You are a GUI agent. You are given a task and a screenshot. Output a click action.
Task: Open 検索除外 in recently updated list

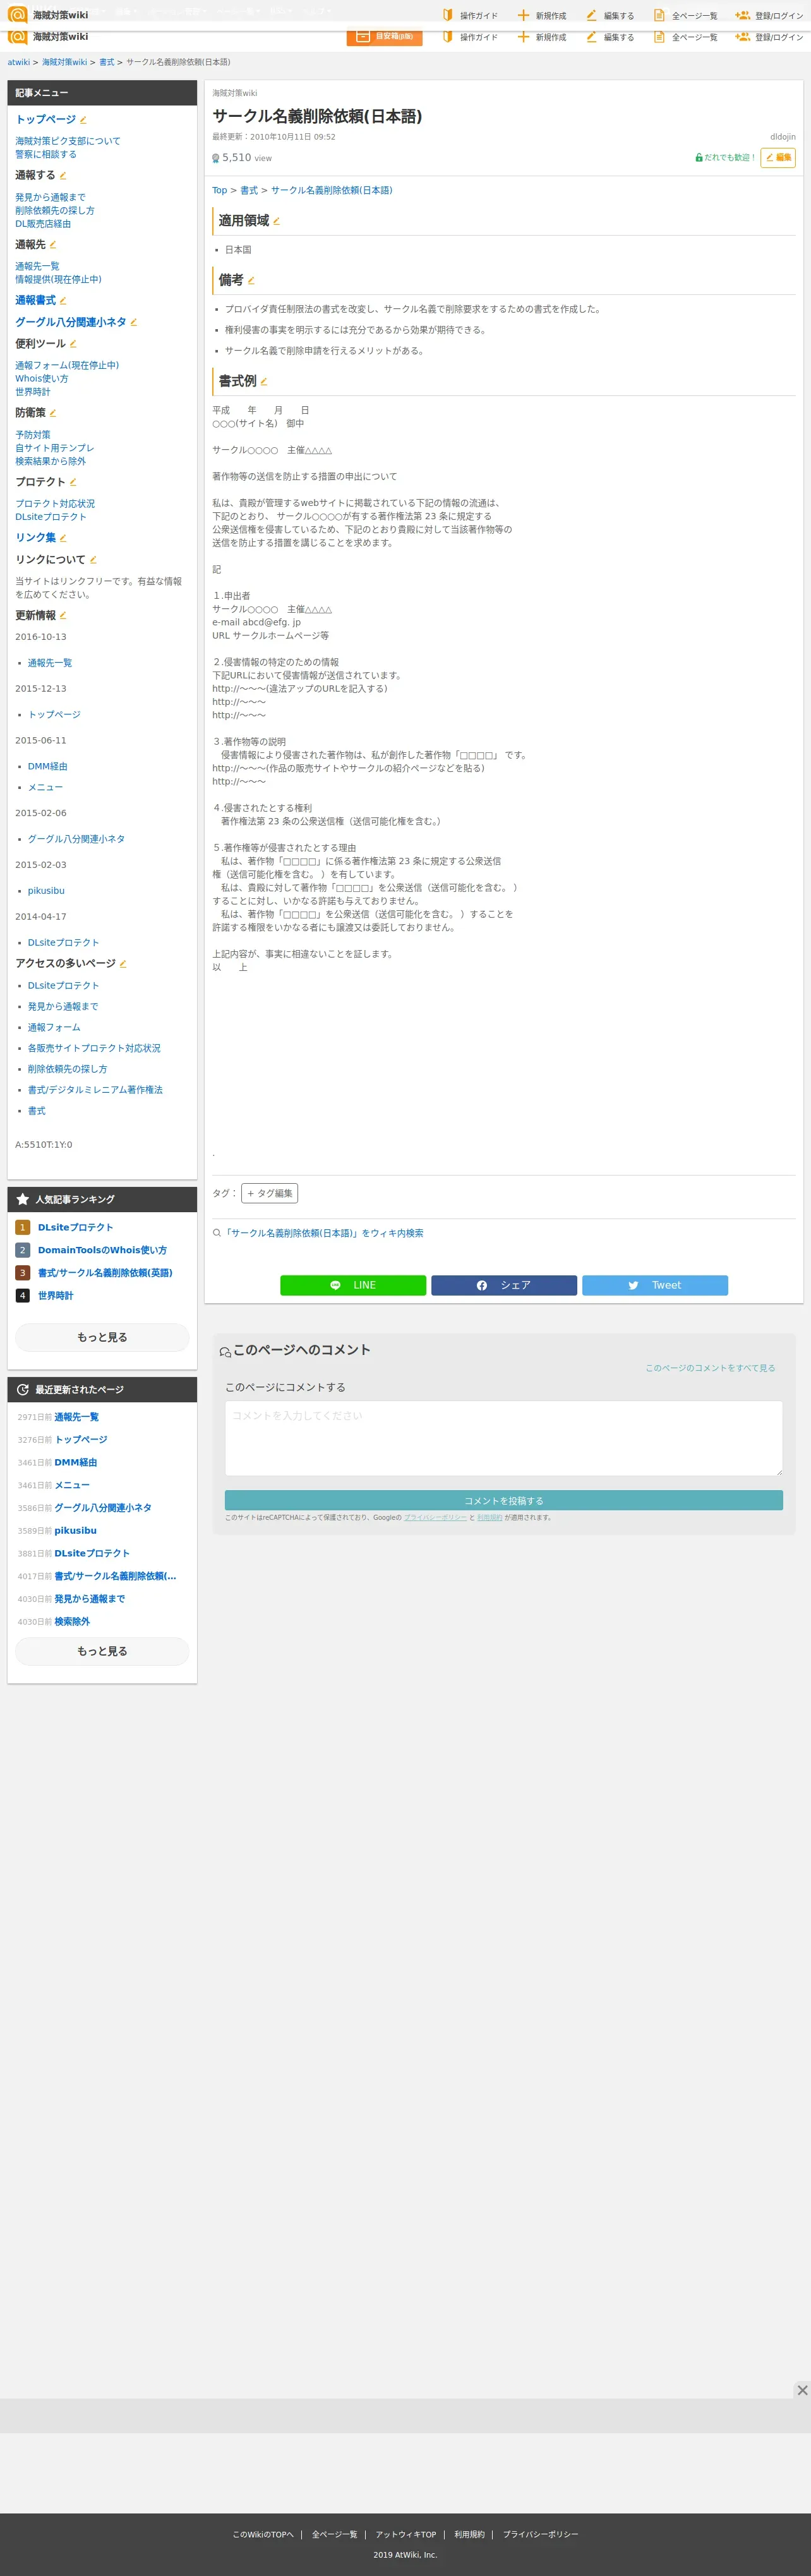(72, 1622)
